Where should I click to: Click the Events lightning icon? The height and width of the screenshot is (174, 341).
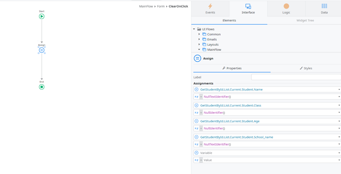pos(210,6)
